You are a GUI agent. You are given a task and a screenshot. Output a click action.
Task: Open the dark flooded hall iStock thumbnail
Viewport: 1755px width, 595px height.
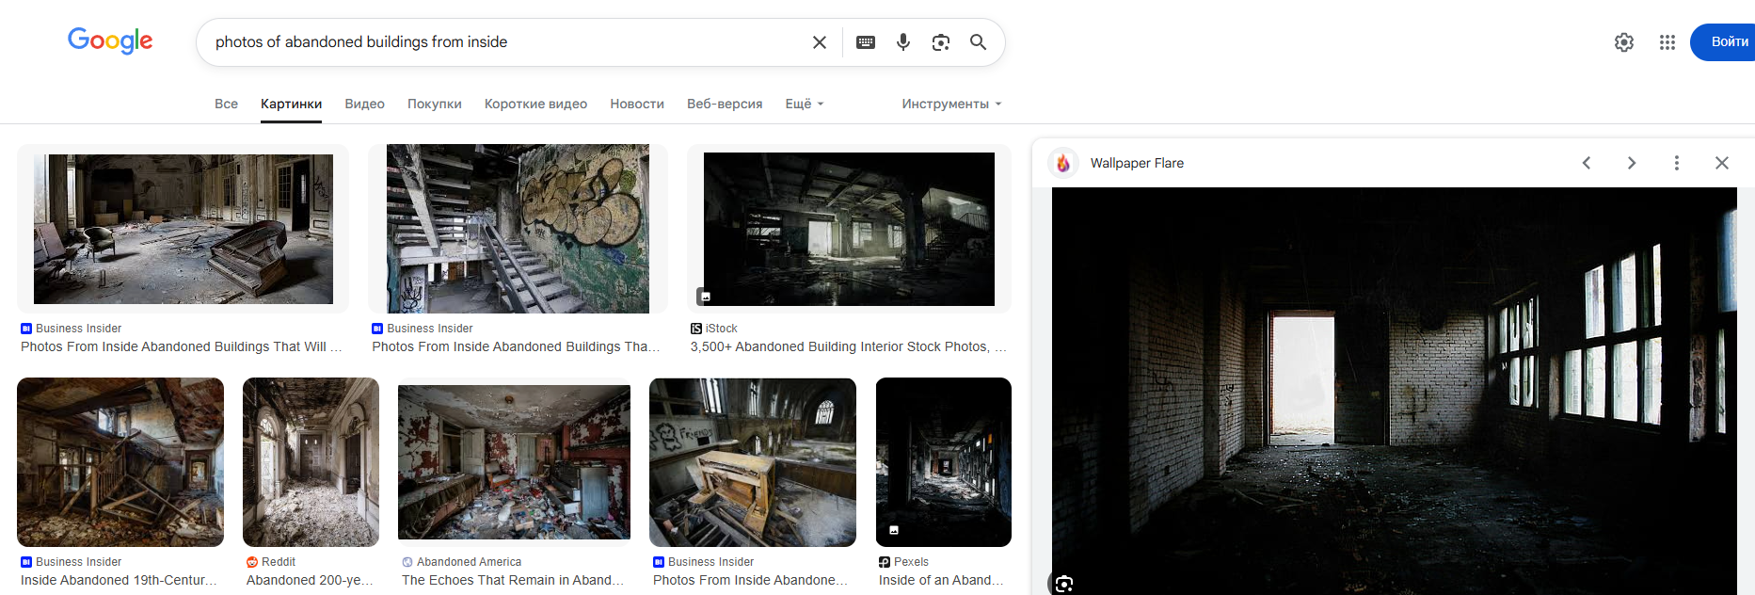tap(849, 229)
